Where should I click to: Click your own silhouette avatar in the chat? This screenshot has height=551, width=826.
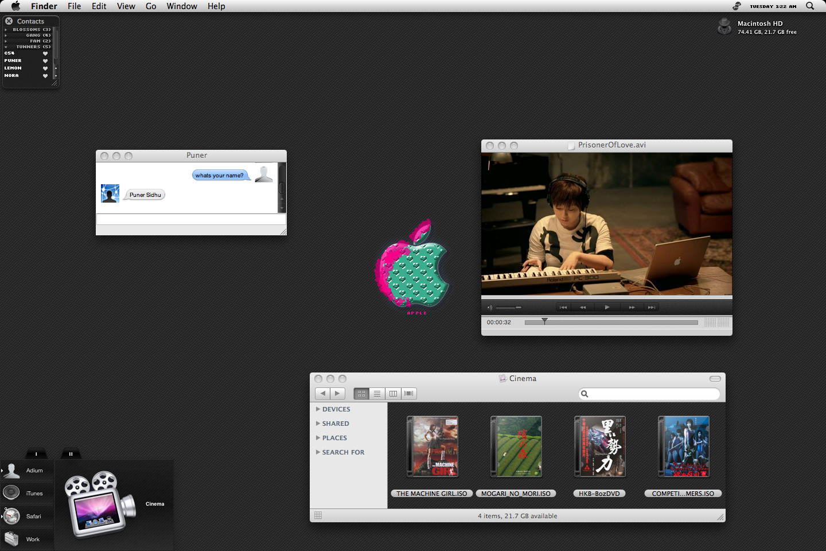[264, 174]
